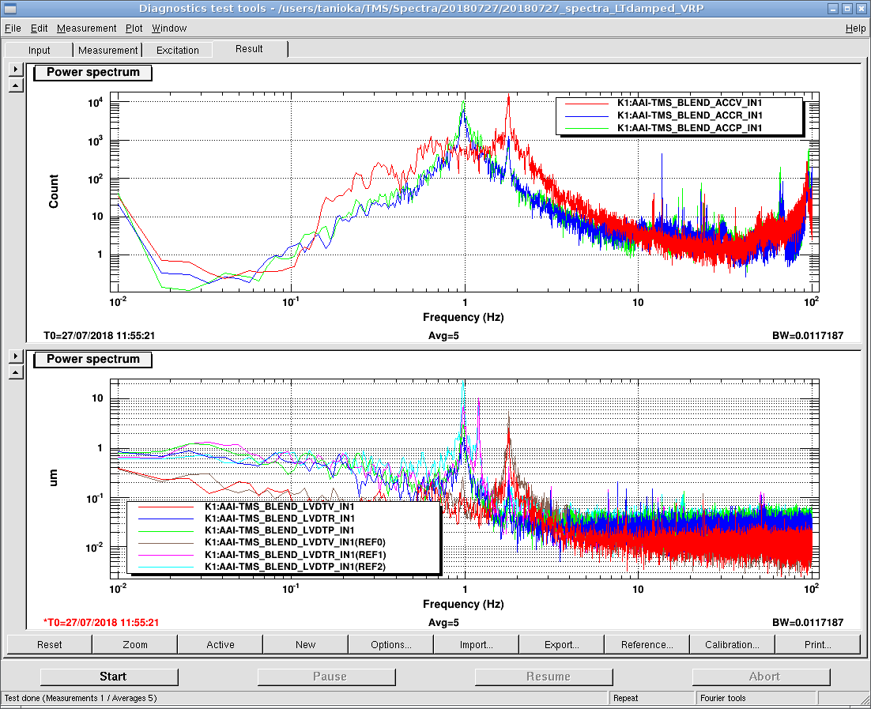The image size is (871, 709).
Task: Open the Help menu
Action: [x=855, y=28]
